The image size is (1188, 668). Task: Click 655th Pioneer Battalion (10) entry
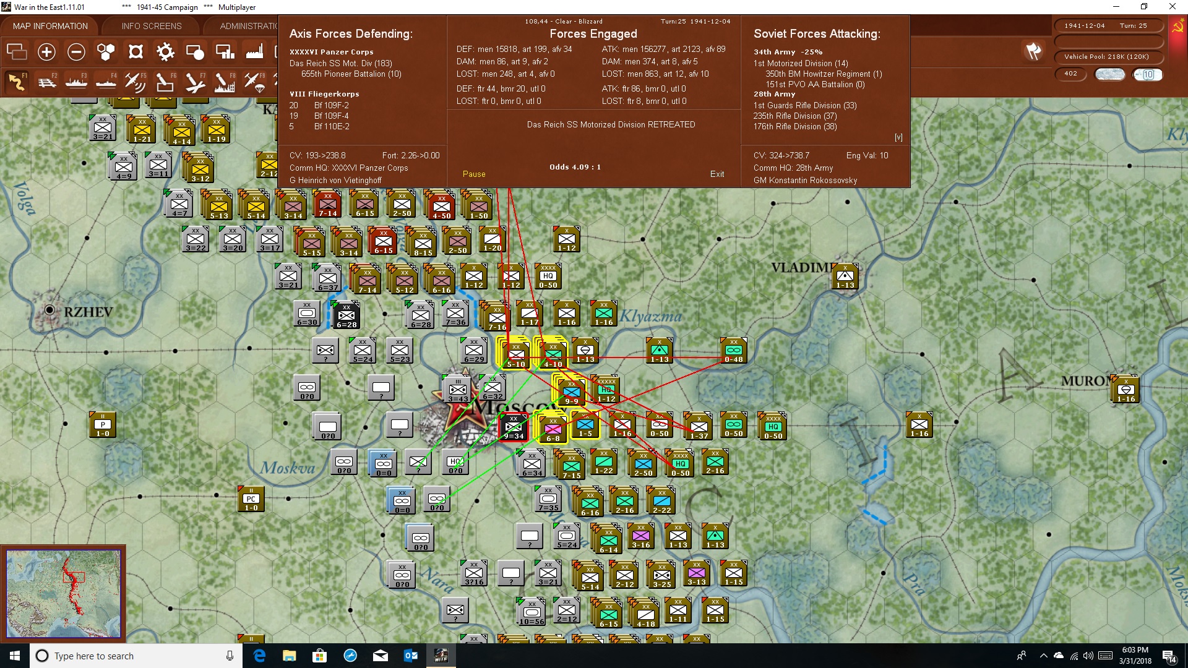[x=351, y=74]
